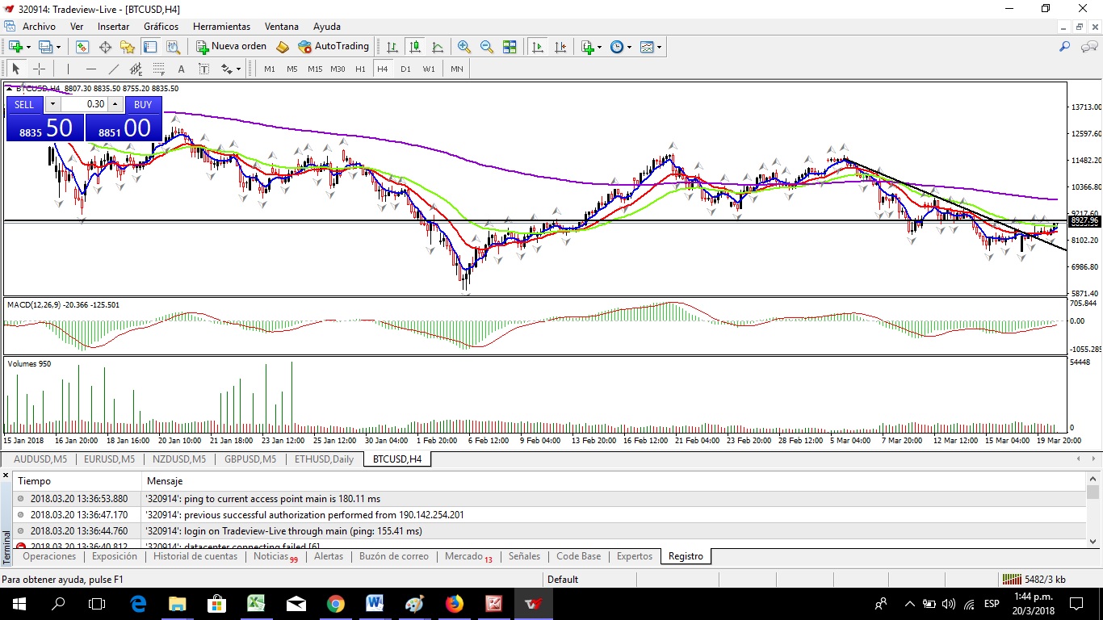Toggle the Data Window panel

click(x=105, y=47)
